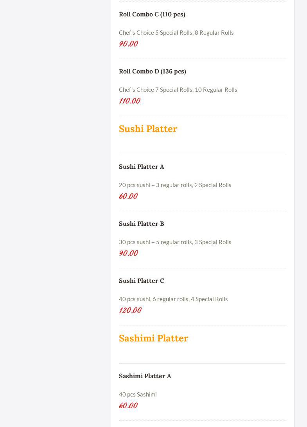Click the 110.00 price of Roll Combo D
This screenshot has height=427, width=307.
point(129,101)
